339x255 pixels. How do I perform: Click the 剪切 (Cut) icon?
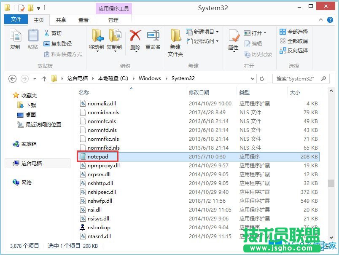tap(51, 33)
